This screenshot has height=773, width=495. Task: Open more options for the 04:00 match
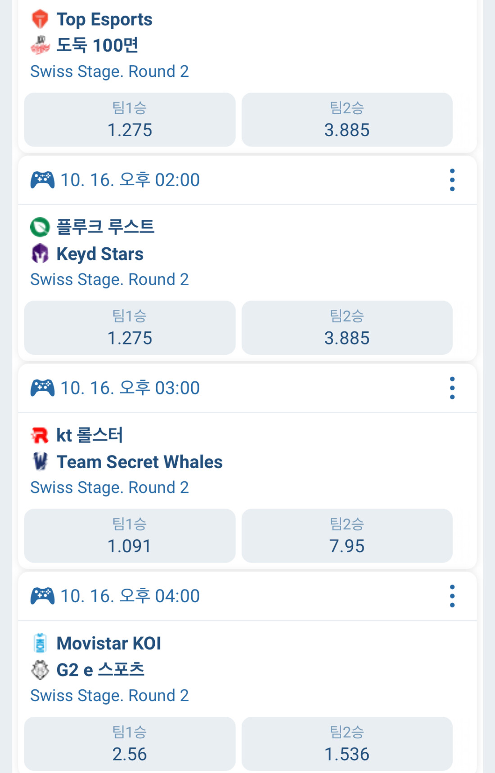[452, 596]
